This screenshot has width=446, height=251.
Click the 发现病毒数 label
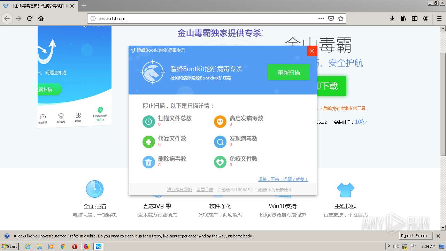click(x=244, y=138)
